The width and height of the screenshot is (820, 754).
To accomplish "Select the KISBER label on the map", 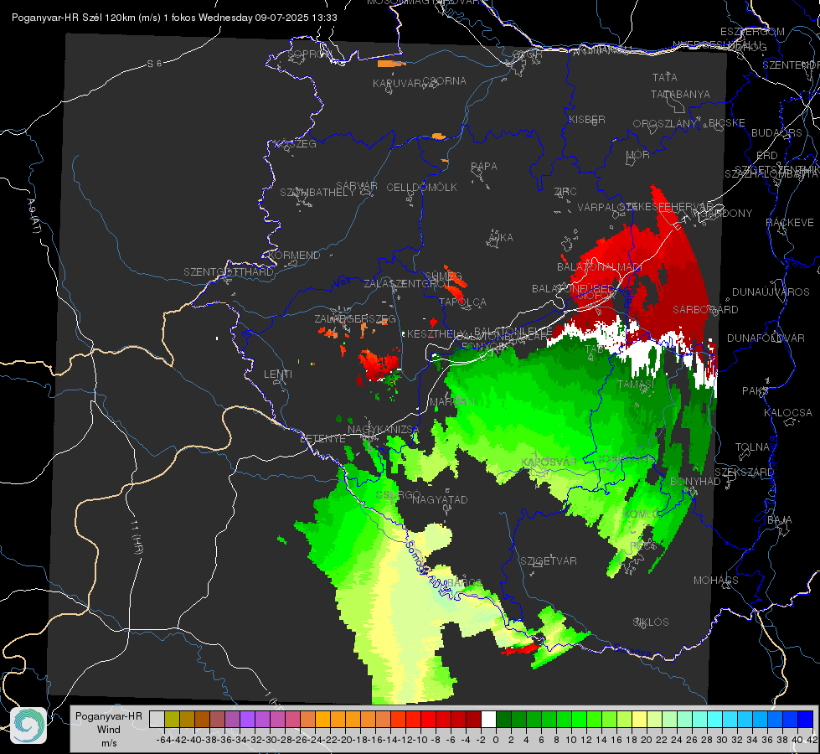I will [x=587, y=119].
